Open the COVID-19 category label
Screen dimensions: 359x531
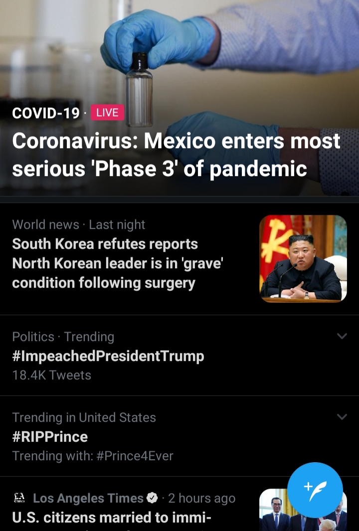click(46, 113)
